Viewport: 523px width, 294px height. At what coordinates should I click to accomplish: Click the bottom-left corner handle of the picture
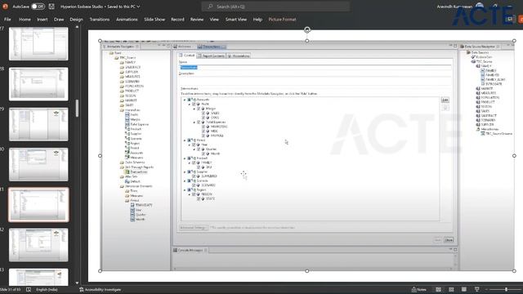tap(100, 270)
